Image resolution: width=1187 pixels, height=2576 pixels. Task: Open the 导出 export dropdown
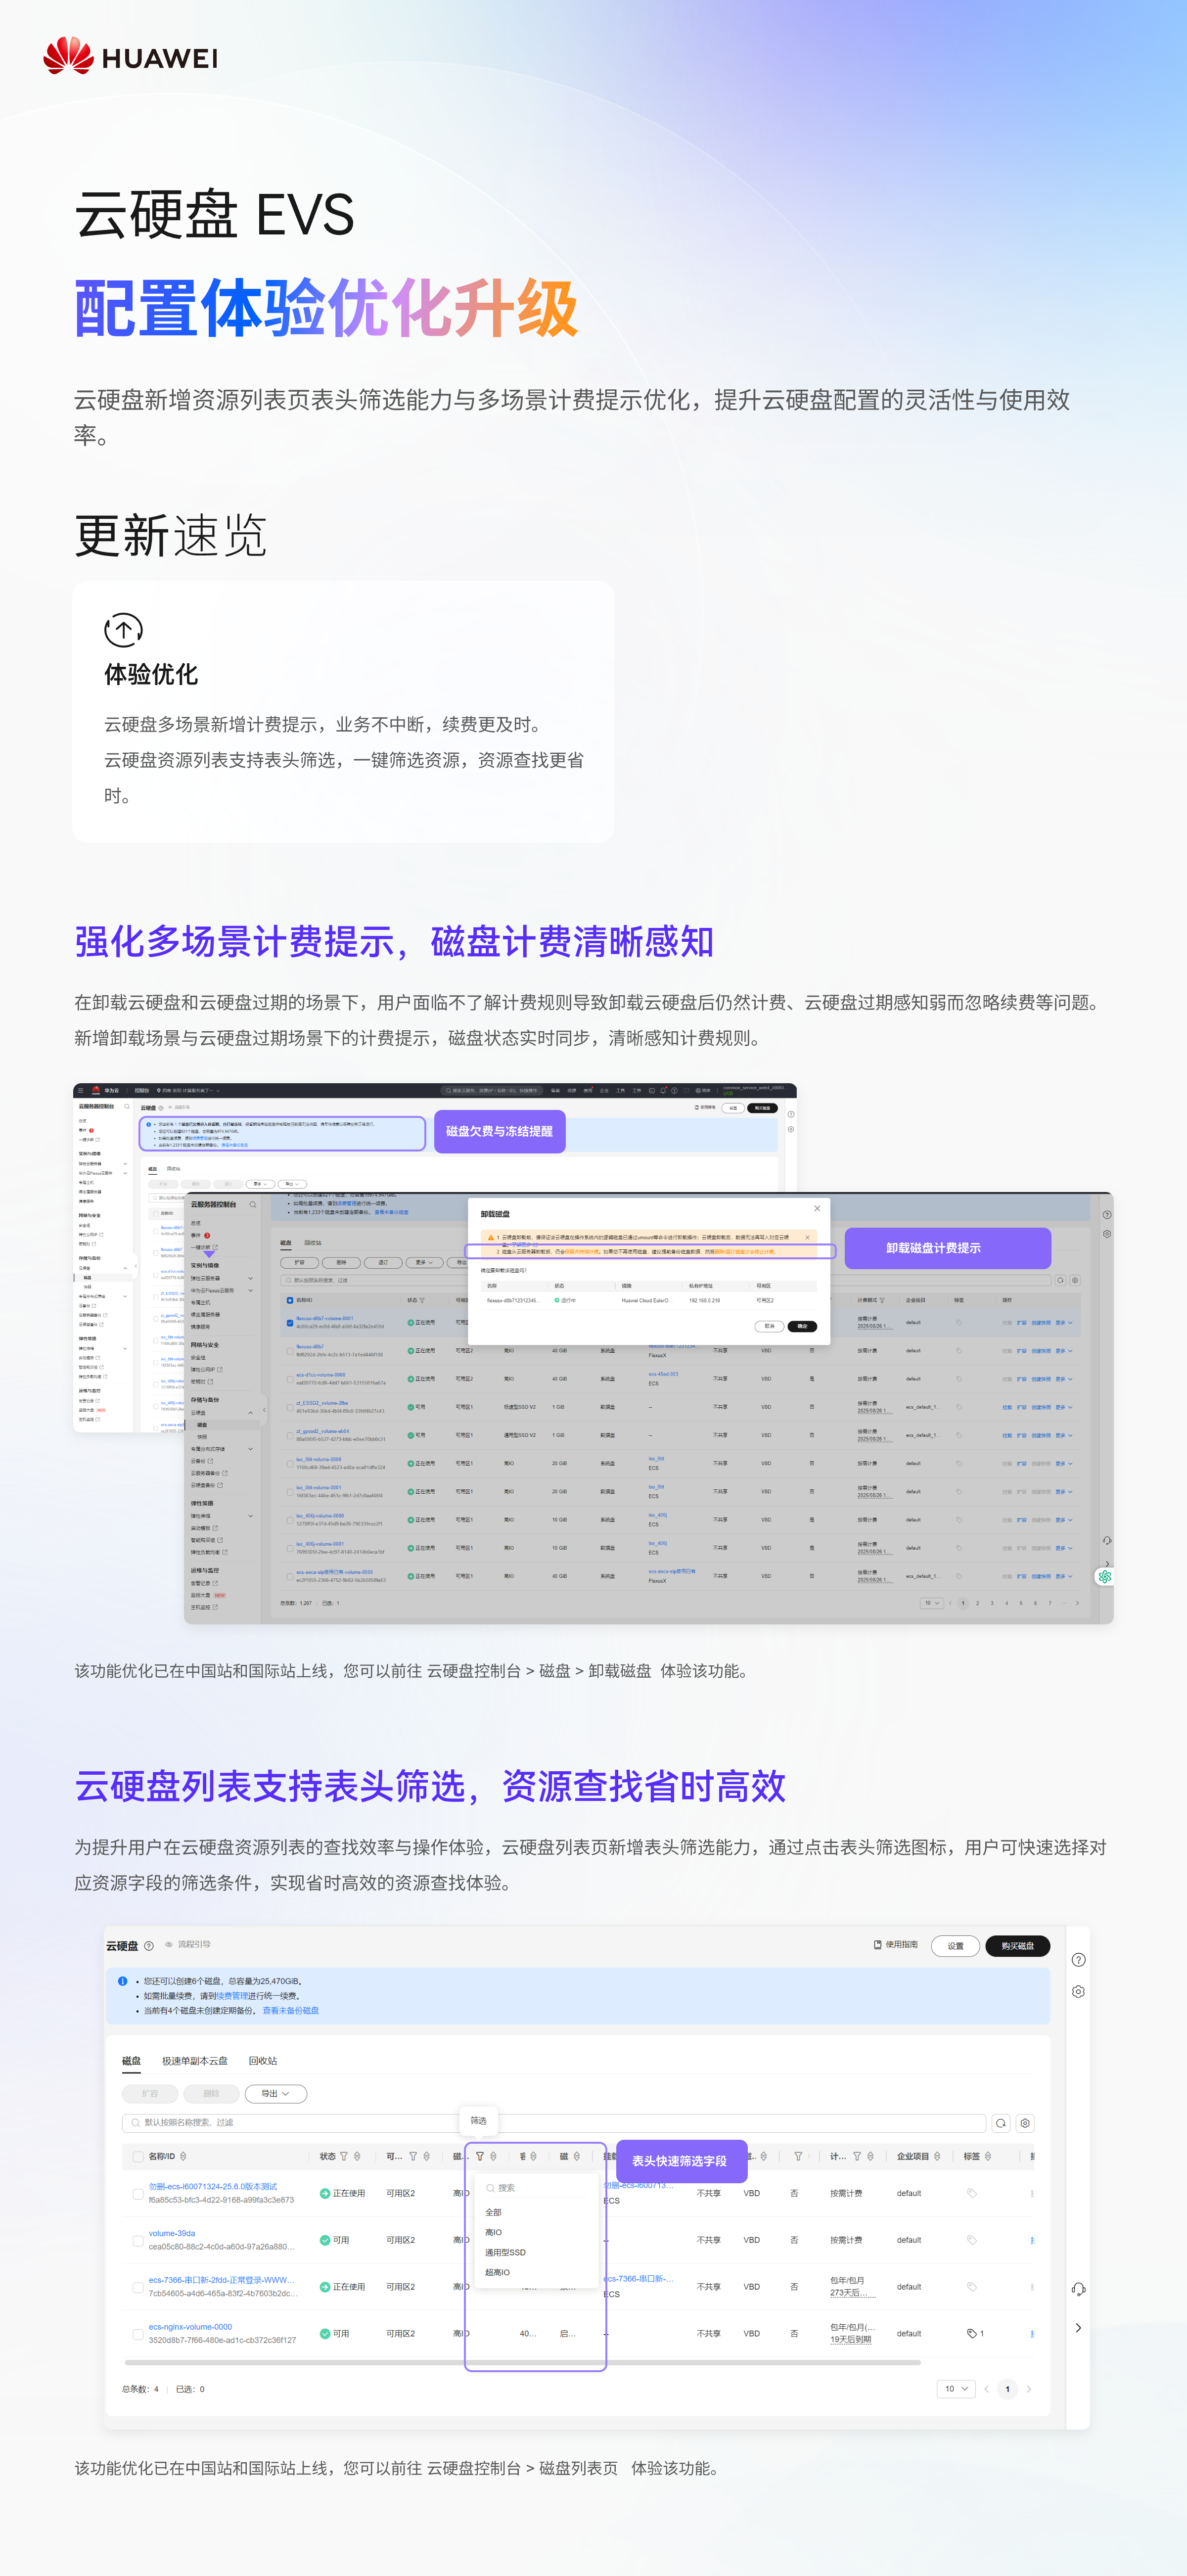click(274, 2093)
